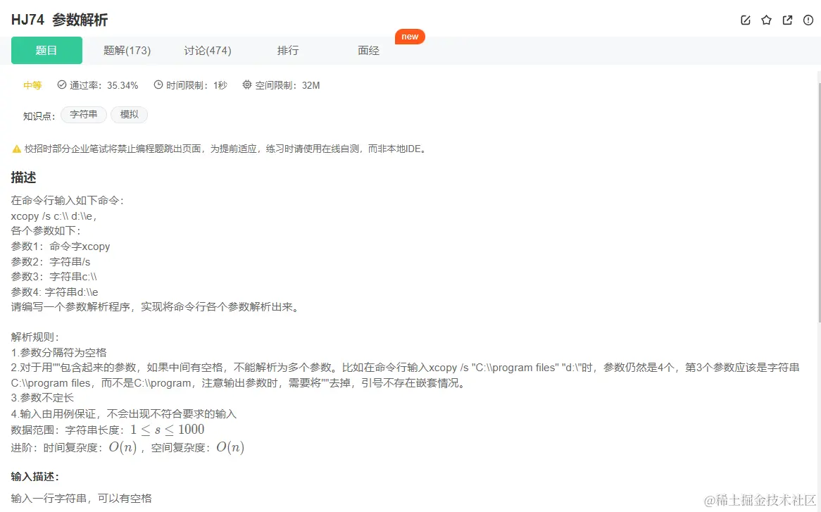Screen dimensions: 821x512
Task: Click the 参数3：字符串c:\\ line
Action: pos(54,277)
